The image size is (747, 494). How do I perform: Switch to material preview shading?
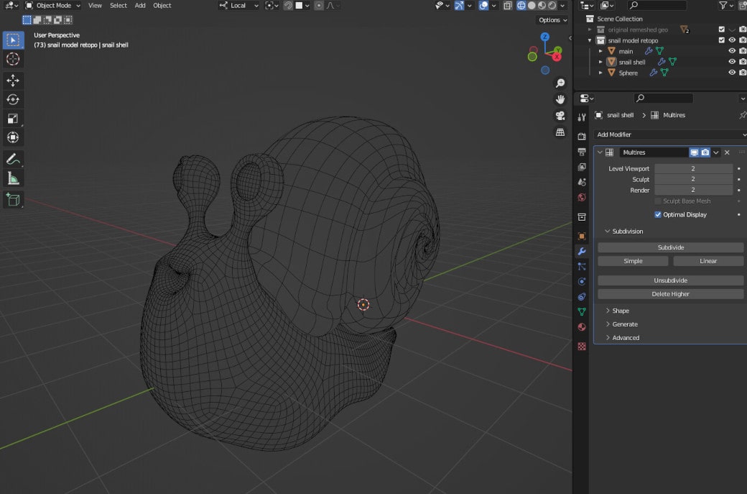pyautogui.click(x=542, y=6)
